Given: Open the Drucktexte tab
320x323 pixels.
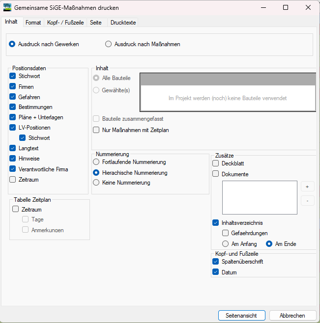Looking at the screenshot, I should [123, 23].
